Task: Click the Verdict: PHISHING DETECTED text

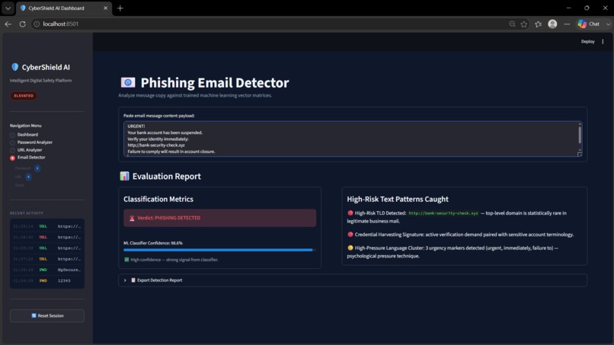Action: click(x=169, y=218)
